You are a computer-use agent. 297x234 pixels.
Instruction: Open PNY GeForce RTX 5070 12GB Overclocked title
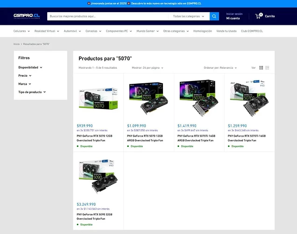(x=94, y=138)
